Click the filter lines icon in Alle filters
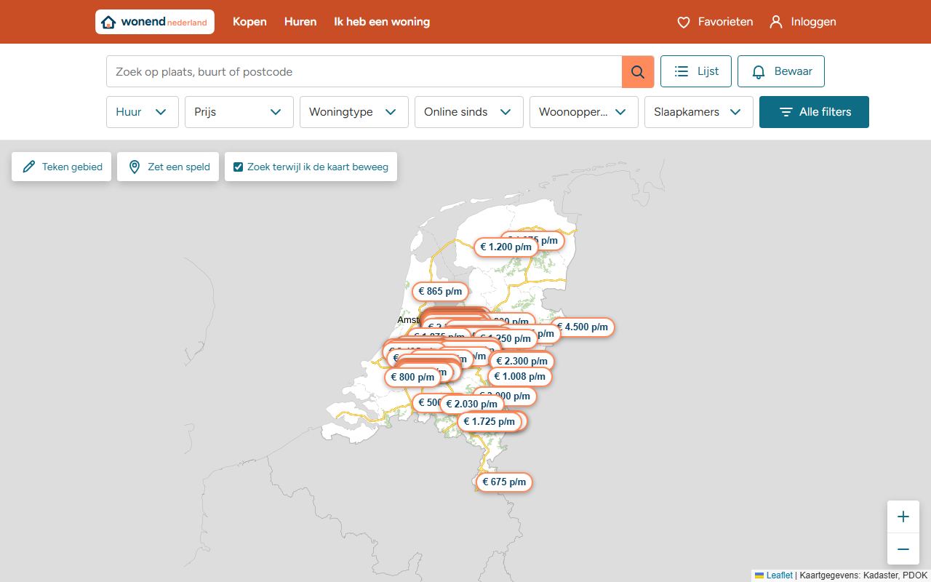931x582 pixels. tap(786, 112)
